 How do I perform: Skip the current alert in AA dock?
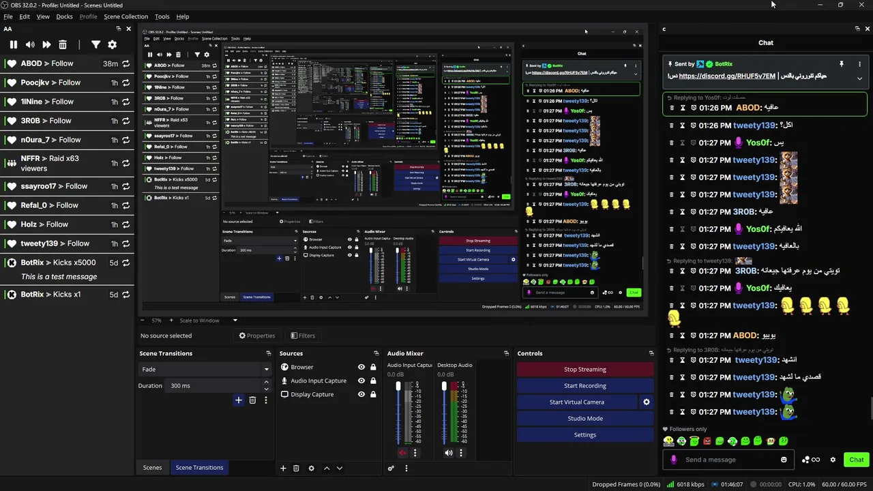tap(46, 44)
